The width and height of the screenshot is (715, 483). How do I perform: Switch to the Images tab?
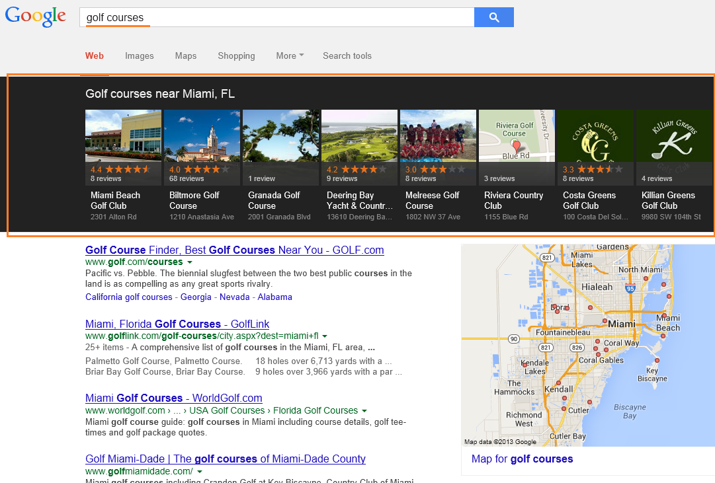pyautogui.click(x=139, y=56)
